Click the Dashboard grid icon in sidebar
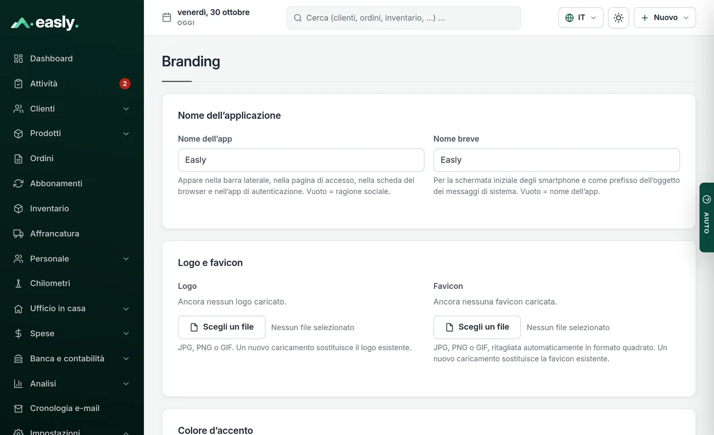Image resolution: width=714 pixels, height=435 pixels. coord(18,59)
